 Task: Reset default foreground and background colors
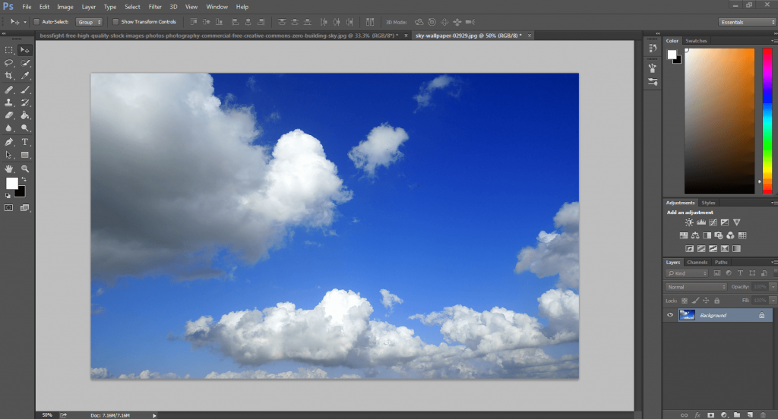[x=8, y=195]
